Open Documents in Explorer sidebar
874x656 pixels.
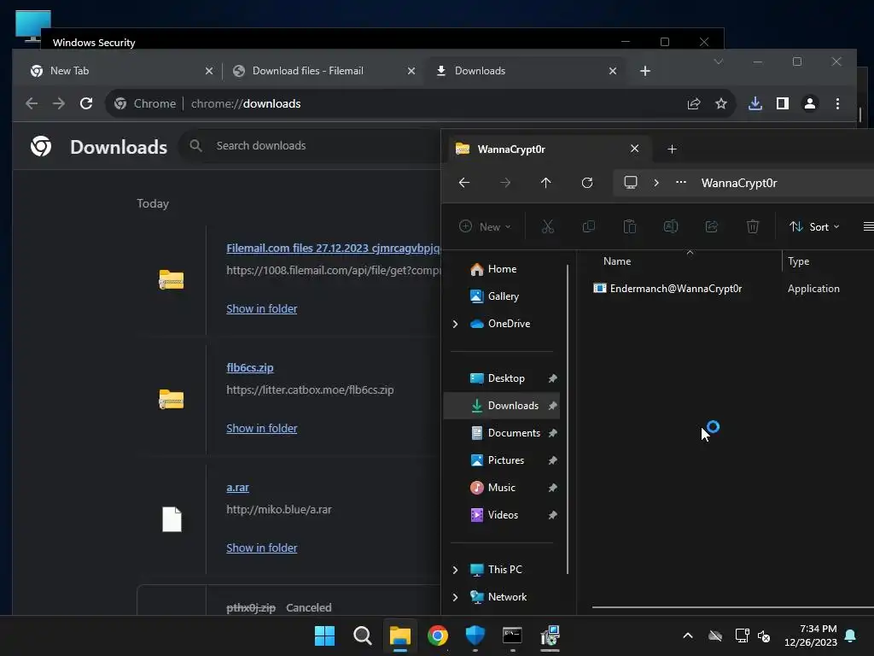click(502, 433)
